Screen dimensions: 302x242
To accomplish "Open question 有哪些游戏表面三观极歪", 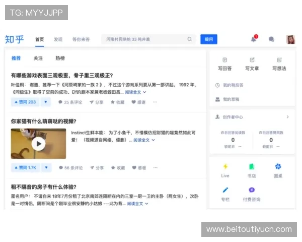I will (x=62, y=76).
